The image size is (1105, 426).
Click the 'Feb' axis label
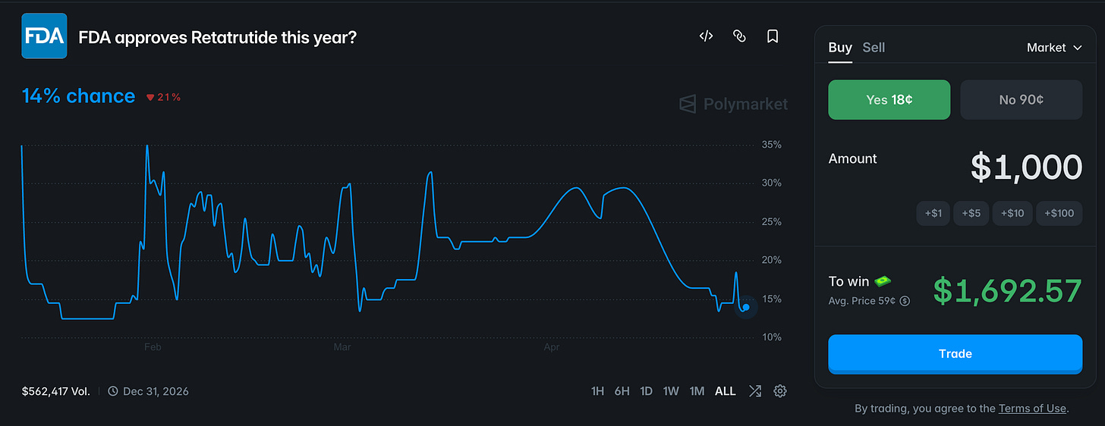[153, 347]
